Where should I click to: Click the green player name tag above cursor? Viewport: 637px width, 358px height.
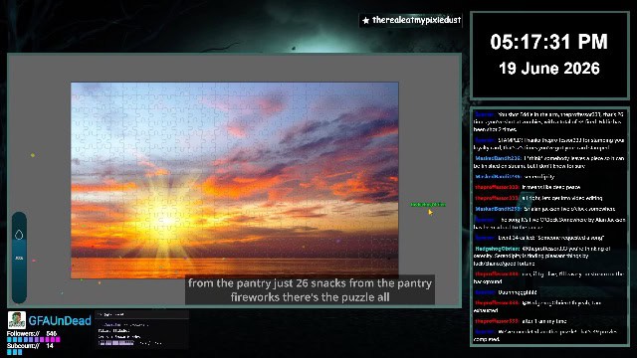[x=428, y=205]
